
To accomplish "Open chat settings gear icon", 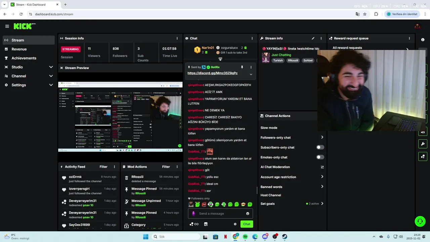I will 235,224.
